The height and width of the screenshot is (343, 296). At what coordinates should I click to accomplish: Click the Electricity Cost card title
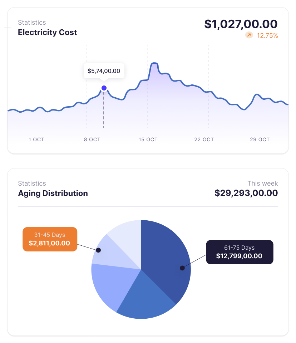coord(47,32)
